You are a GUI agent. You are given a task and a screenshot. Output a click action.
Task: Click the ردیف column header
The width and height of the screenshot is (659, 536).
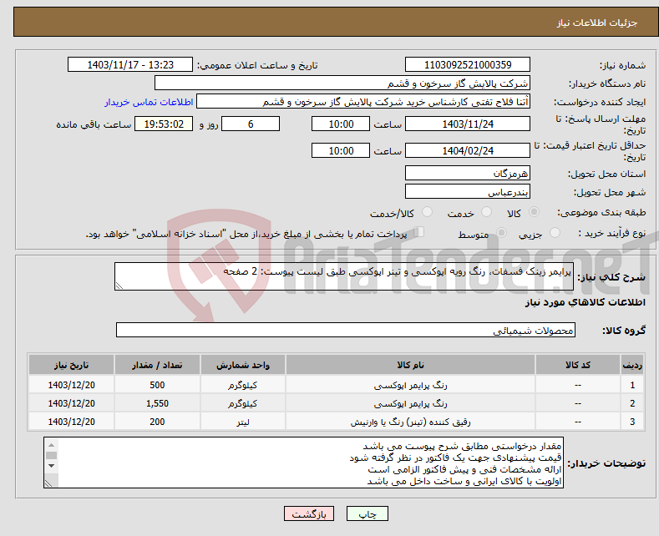point(632,365)
